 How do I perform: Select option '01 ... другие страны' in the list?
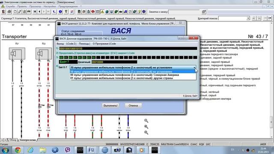pos(133,78)
